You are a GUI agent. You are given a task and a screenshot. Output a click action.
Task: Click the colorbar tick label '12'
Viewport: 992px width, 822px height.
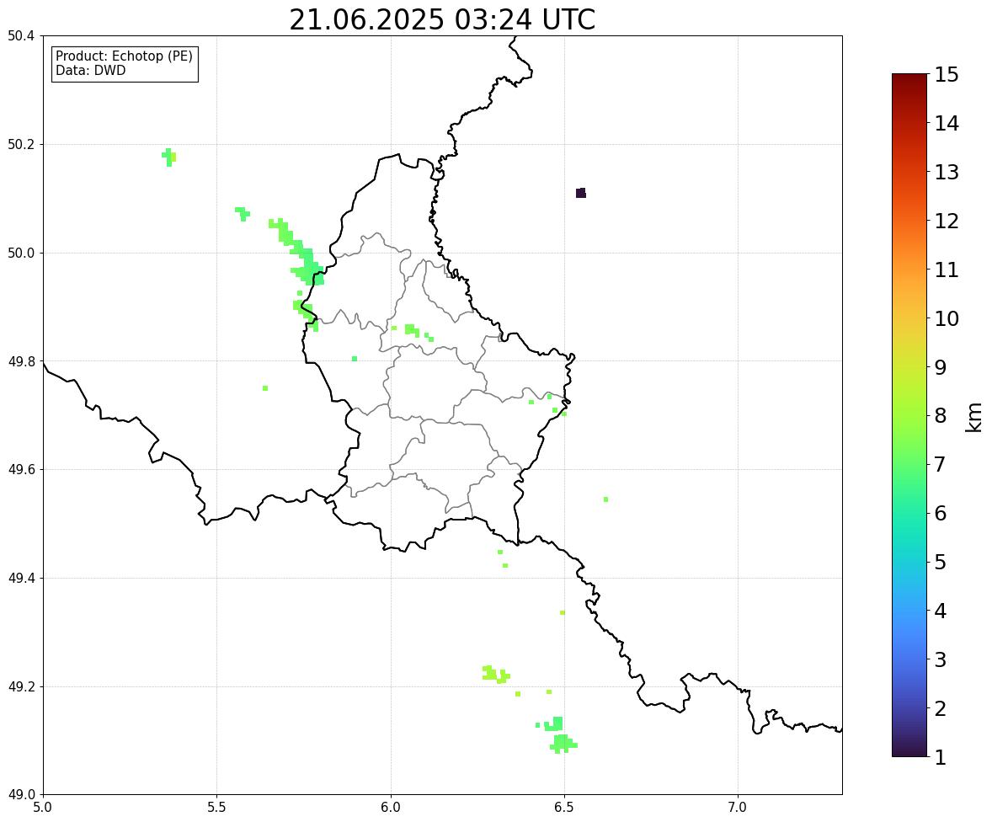[x=947, y=221]
